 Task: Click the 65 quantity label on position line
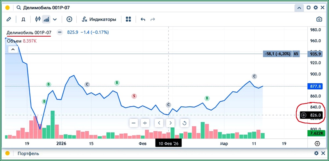pos(296,54)
